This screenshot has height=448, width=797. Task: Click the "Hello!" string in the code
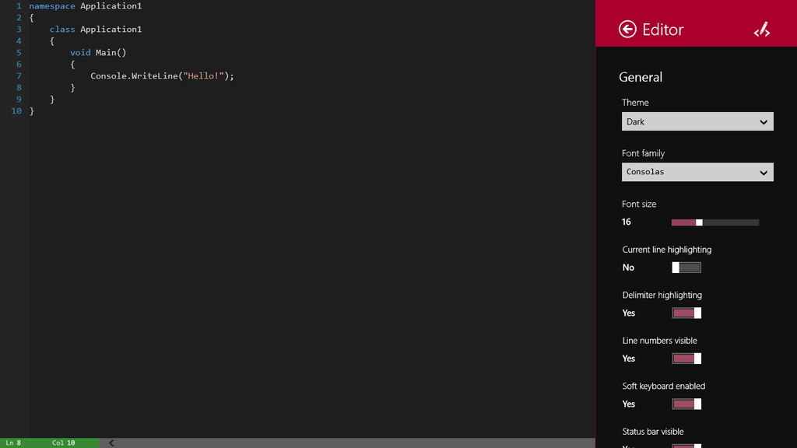click(x=203, y=76)
